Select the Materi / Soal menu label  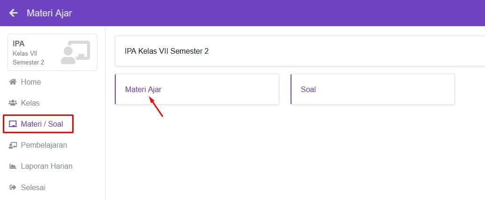pos(42,124)
